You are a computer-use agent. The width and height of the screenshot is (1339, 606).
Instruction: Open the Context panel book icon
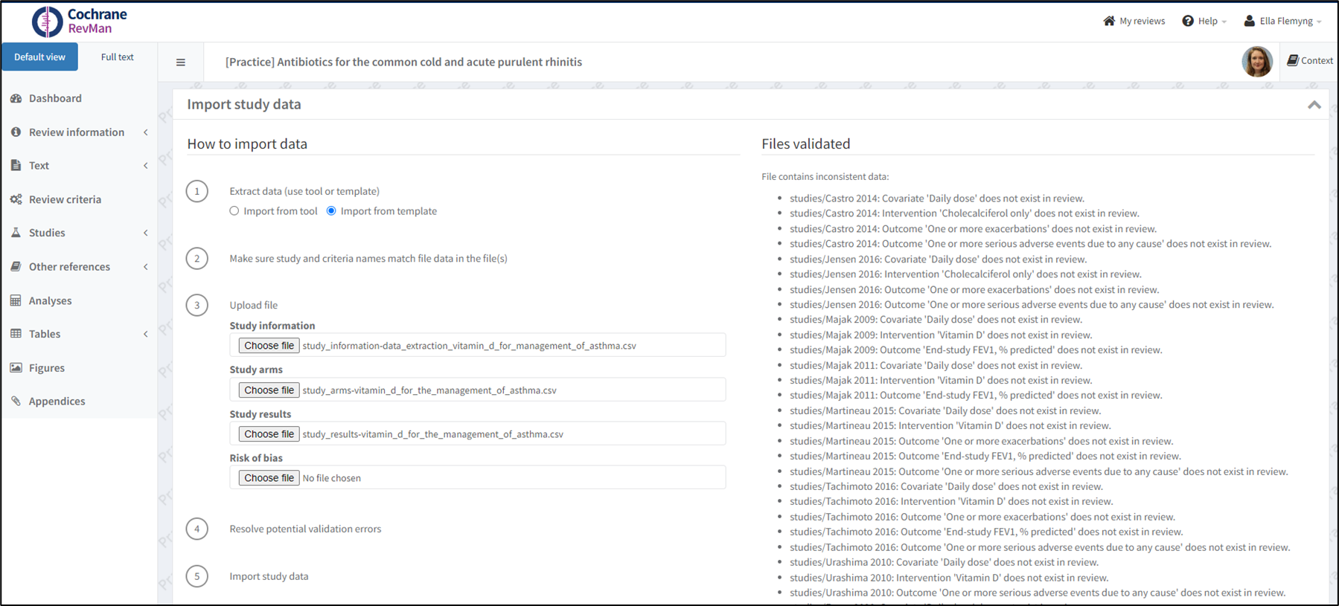[x=1293, y=60]
